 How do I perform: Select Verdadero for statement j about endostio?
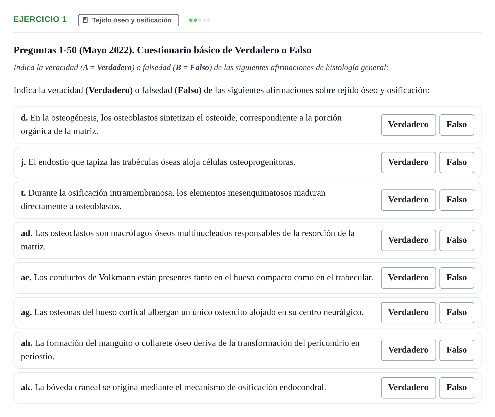tap(408, 163)
